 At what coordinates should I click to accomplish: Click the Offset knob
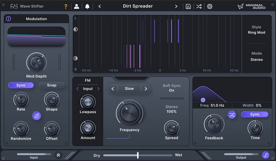click(52, 129)
